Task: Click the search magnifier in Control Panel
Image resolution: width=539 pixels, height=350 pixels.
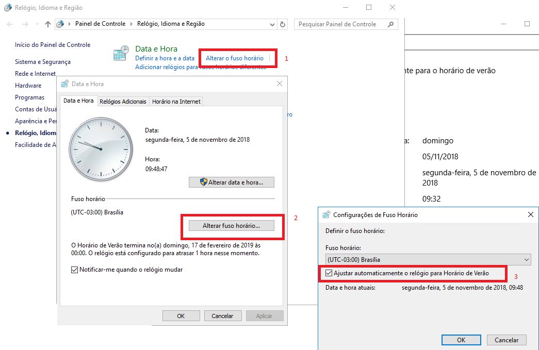Action: 390,24
